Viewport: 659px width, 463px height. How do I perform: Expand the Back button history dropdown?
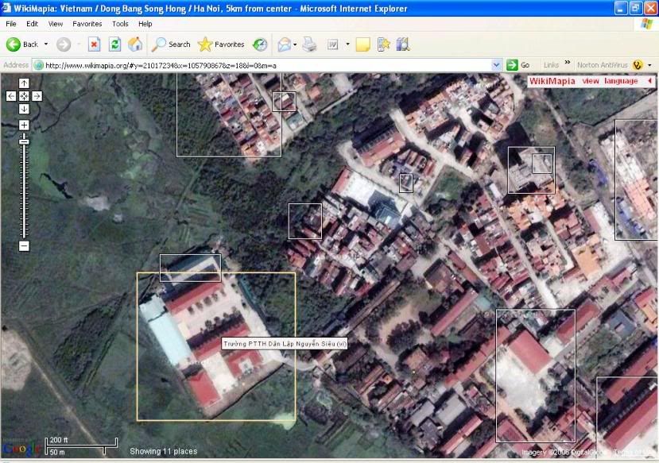(x=46, y=44)
